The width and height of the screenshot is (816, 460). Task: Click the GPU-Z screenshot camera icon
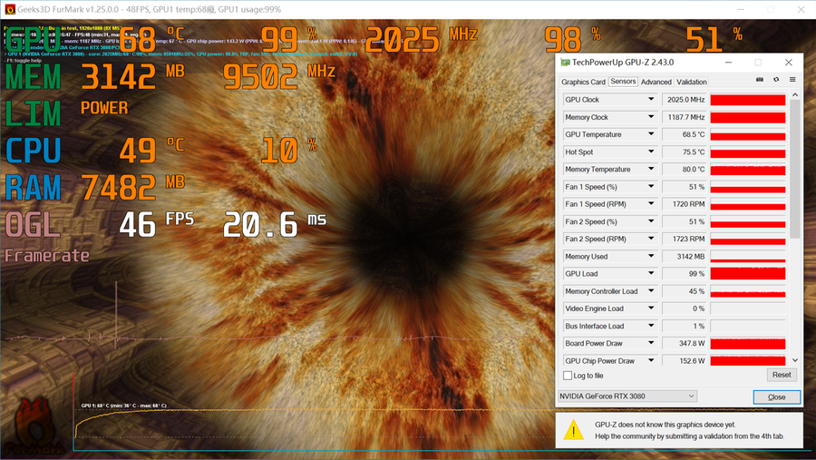760,81
